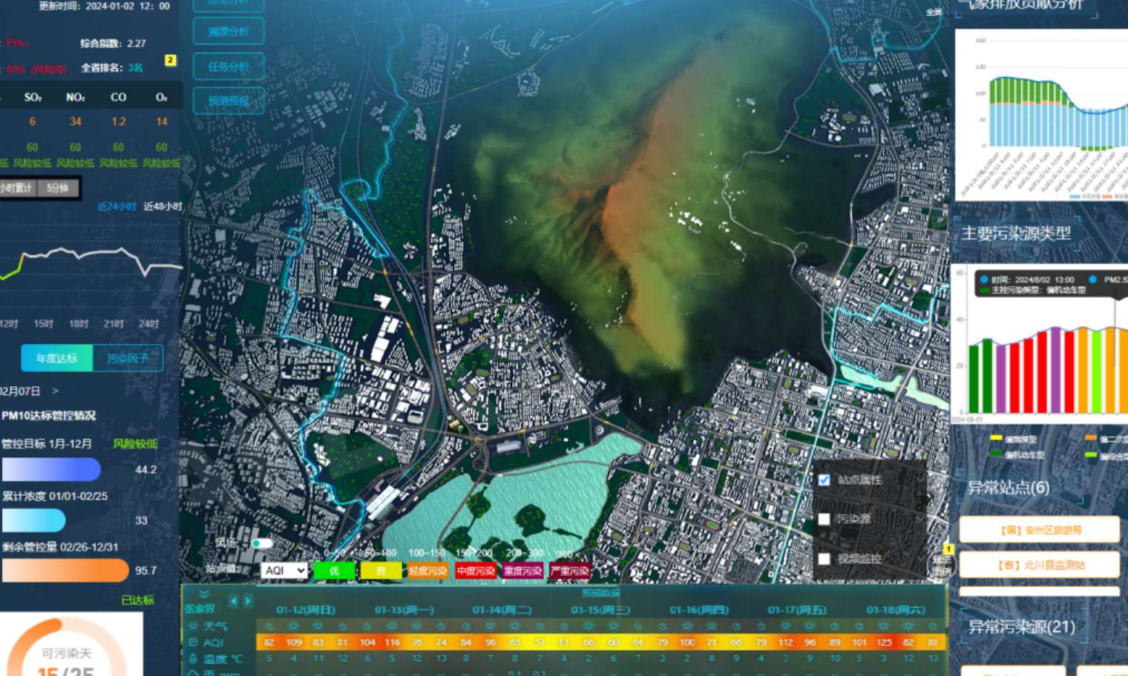Select the AQI row icon

[193, 643]
